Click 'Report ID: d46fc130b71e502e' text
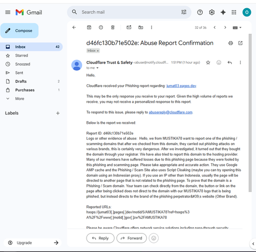This screenshot has height=252, width=256. point(110,133)
